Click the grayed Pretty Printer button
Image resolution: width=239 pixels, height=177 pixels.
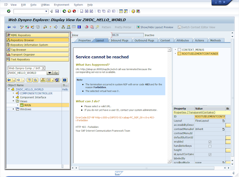tap(123, 27)
